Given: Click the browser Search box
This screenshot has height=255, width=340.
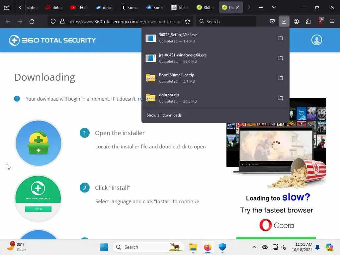Looking at the screenshot, I should coord(226,22).
